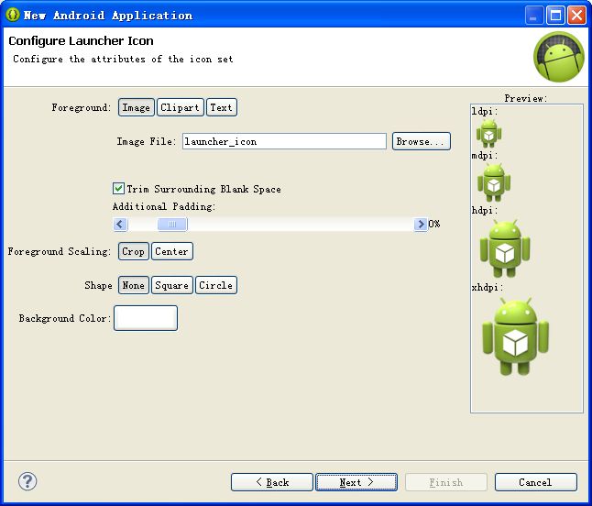Go to previous page with Back
This screenshot has height=506, width=592.
pos(272,482)
